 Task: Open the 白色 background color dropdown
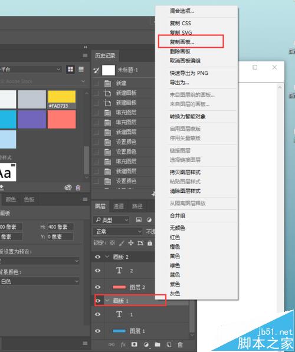(x=40, y=281)
